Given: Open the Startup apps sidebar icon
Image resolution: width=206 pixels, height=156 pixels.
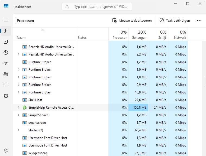Looking at the screenshot, I should (6, 63).
